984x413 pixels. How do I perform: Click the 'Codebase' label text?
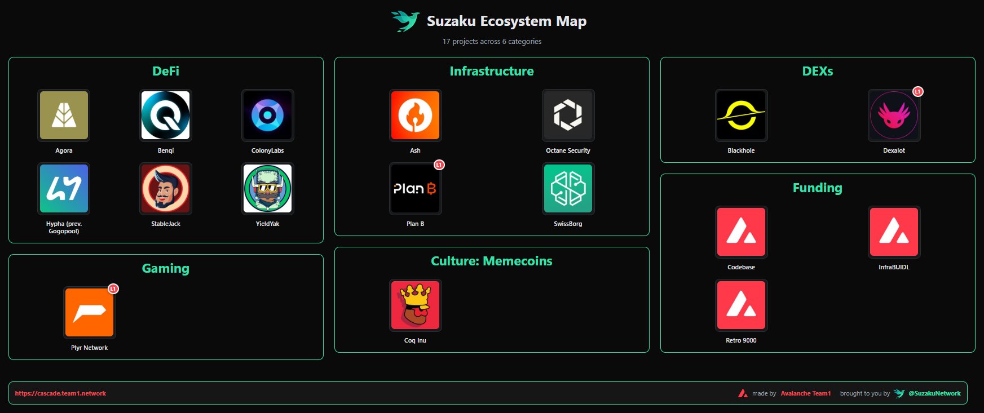tap(742, 267)
